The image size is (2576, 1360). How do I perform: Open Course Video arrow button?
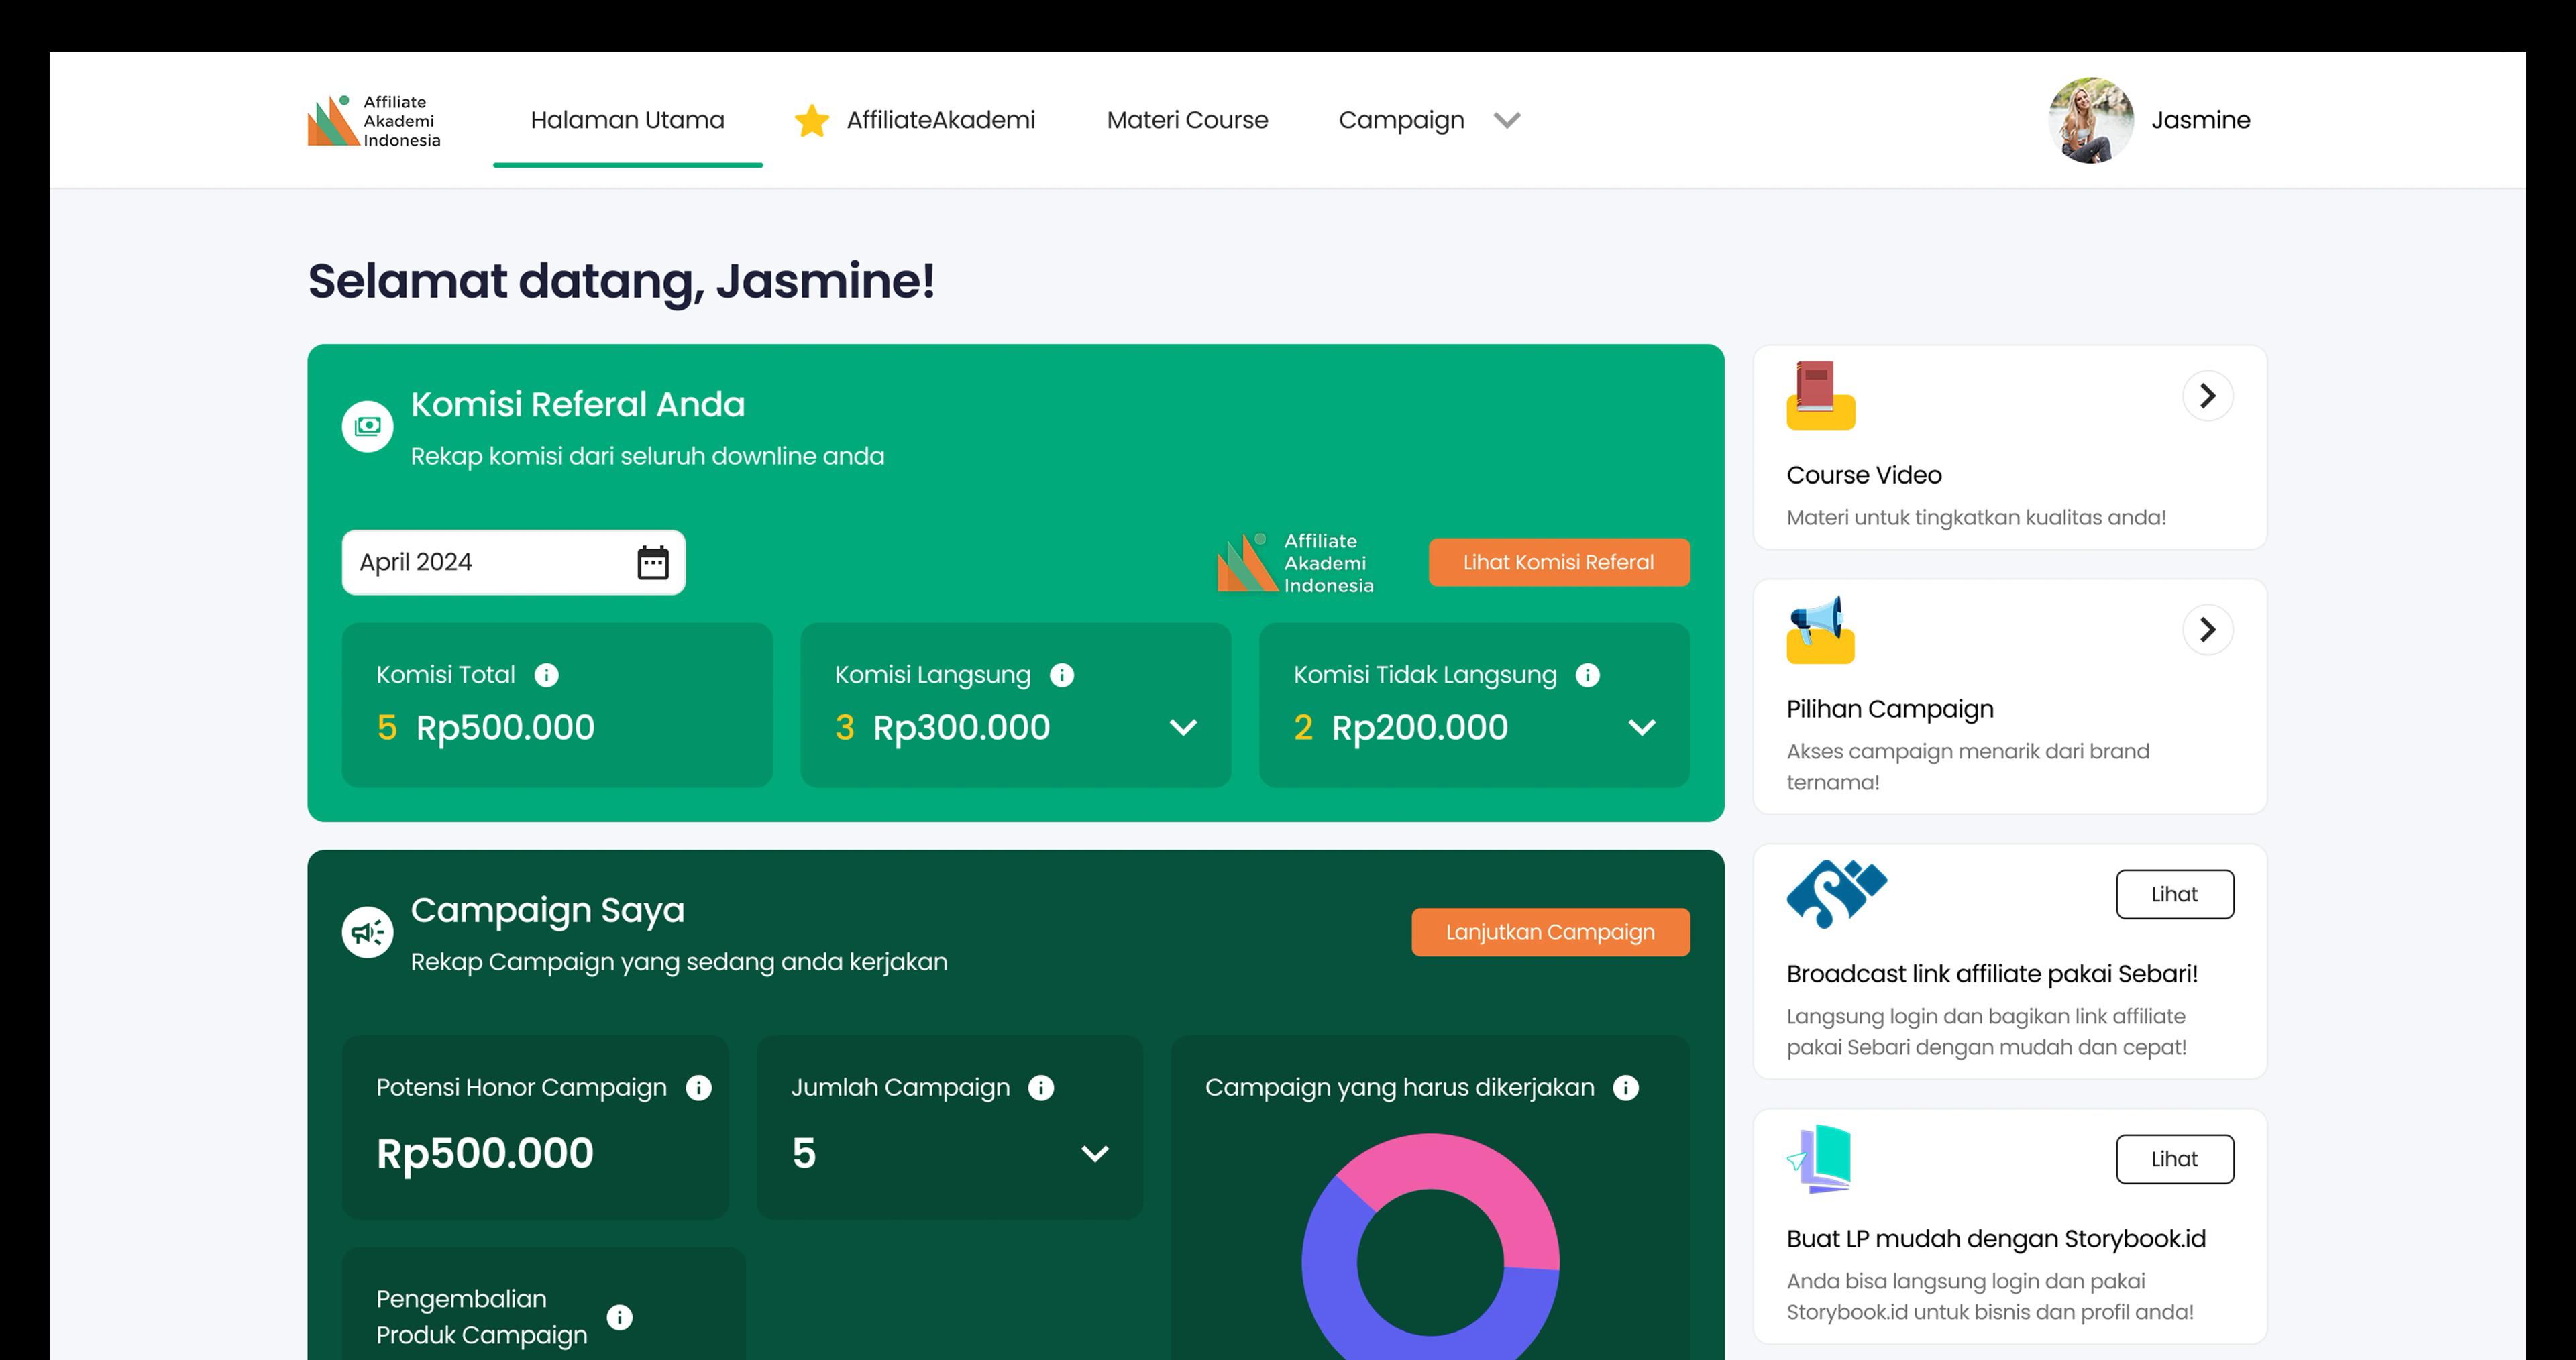[2208, 396]
